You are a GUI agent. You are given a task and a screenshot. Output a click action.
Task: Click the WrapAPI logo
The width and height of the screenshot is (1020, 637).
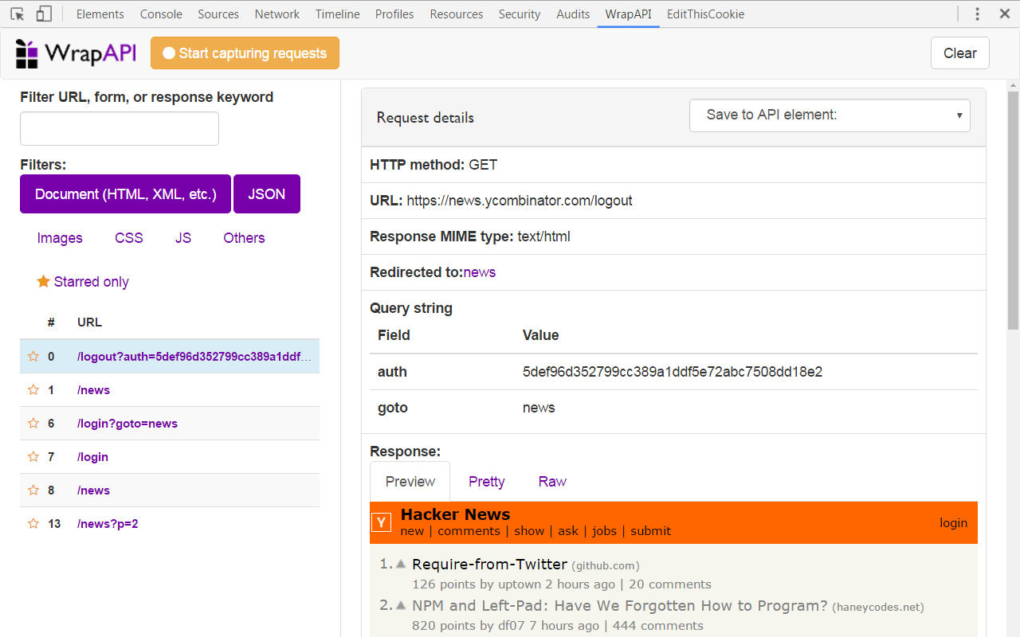(x=76, y=53)
